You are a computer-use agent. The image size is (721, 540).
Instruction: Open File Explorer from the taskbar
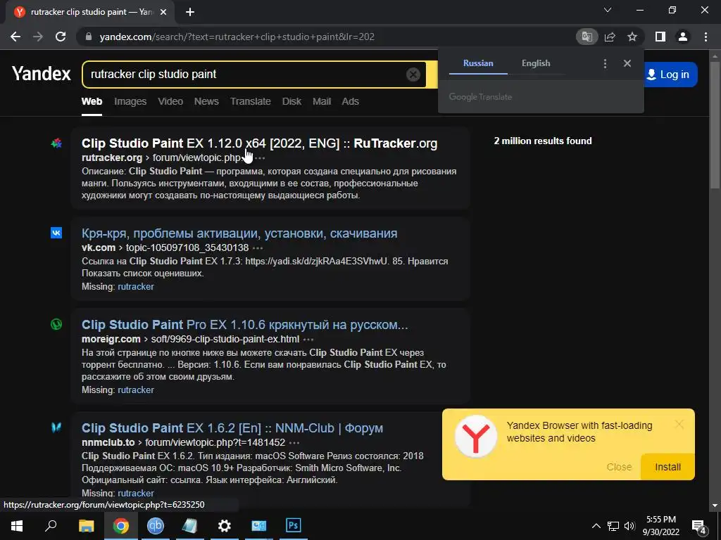click(86, 525)
